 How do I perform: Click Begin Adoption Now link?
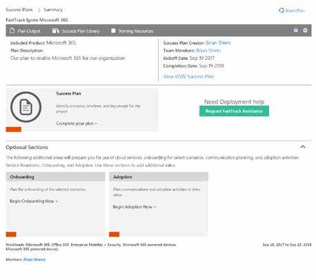click(x=135, y=207)
